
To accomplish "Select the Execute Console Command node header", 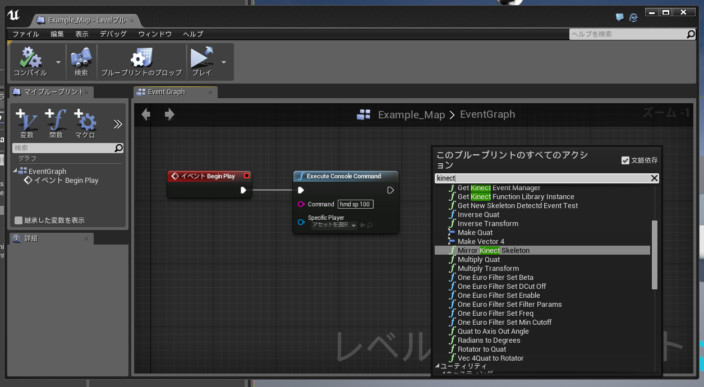I will coord(346,176).
